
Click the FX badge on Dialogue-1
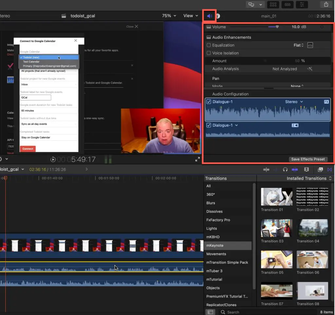tap(326, 102)
